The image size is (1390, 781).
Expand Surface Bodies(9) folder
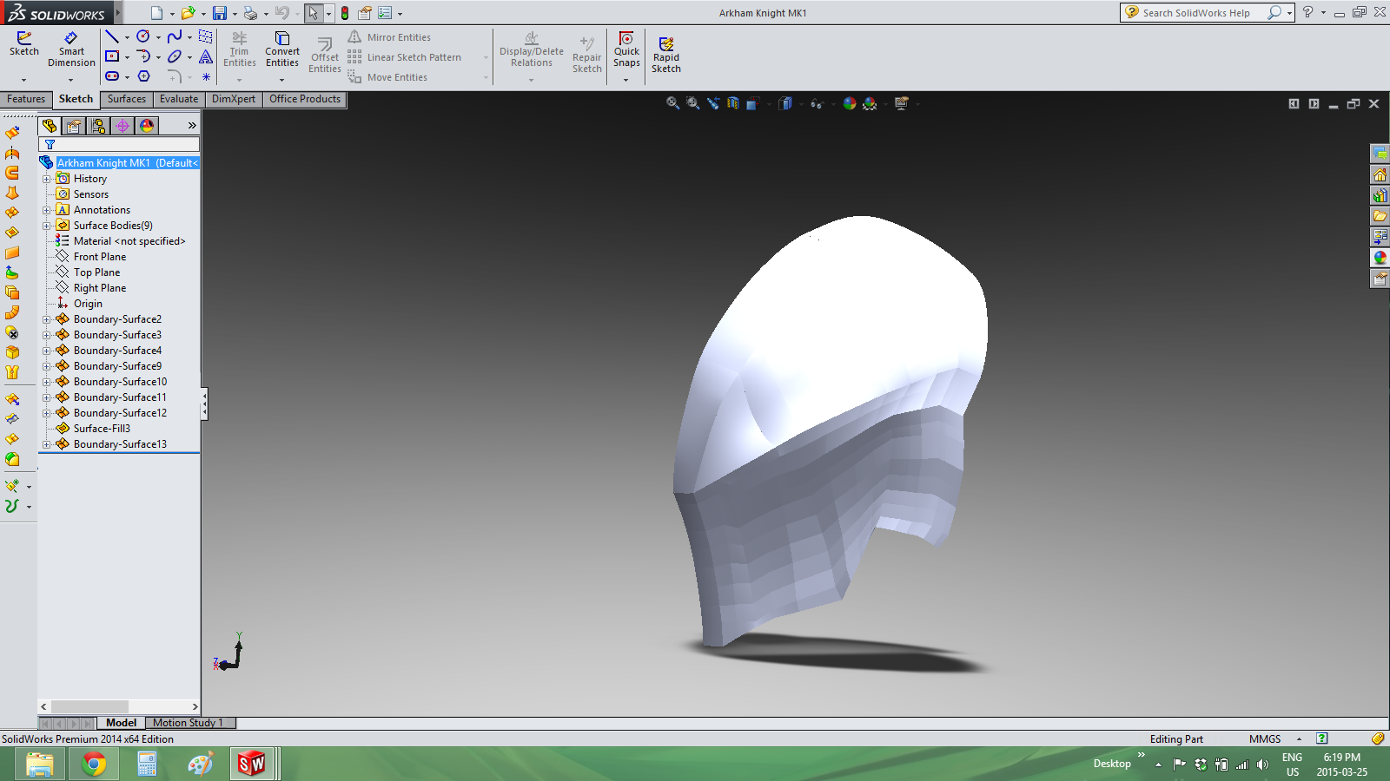click(47, 226)
